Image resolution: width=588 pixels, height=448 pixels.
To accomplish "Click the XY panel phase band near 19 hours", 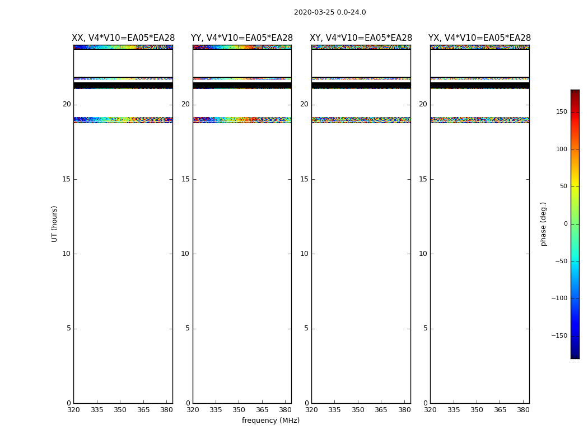I will coord(361,120).
